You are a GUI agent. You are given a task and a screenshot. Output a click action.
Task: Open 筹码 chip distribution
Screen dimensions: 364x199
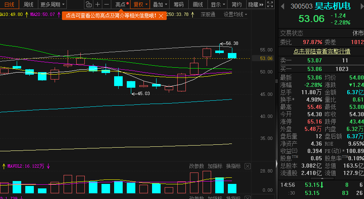179,4
